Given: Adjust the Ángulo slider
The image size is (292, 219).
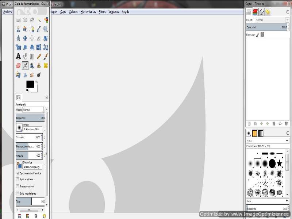Looking at the screenshot, I should point(29,155).
